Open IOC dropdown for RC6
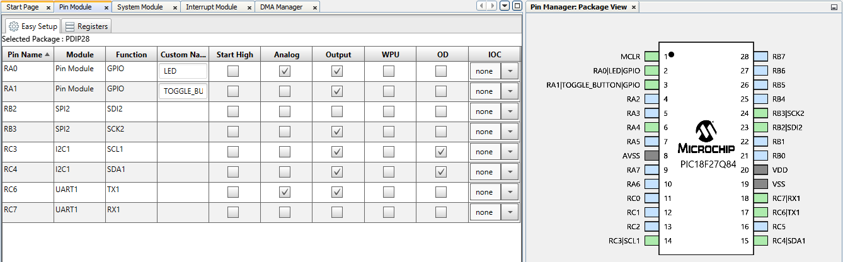The width and height of the screenshot is (843, 262). tap(510, 192)
